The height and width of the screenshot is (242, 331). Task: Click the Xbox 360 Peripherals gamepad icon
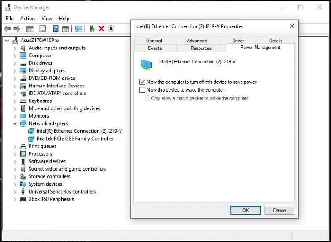point(23,199)
